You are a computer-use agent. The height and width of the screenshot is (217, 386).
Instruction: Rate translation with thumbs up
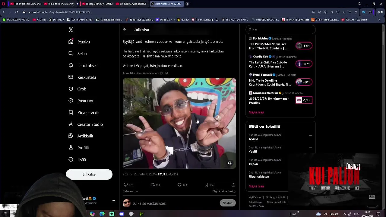click(x=162, y=73)
